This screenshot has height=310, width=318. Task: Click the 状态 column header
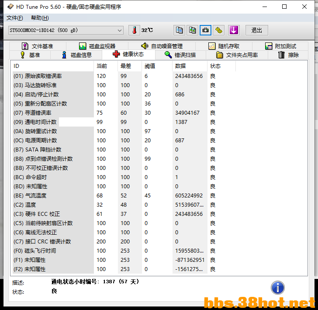point(221,66)
